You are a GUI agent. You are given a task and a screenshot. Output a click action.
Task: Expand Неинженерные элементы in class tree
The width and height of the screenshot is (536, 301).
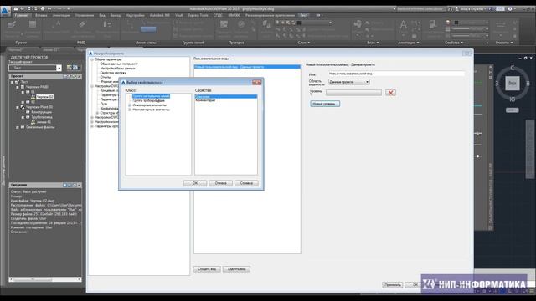pos(130,110)
